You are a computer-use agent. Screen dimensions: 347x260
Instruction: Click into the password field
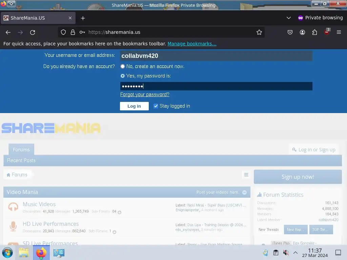[216, 86]
